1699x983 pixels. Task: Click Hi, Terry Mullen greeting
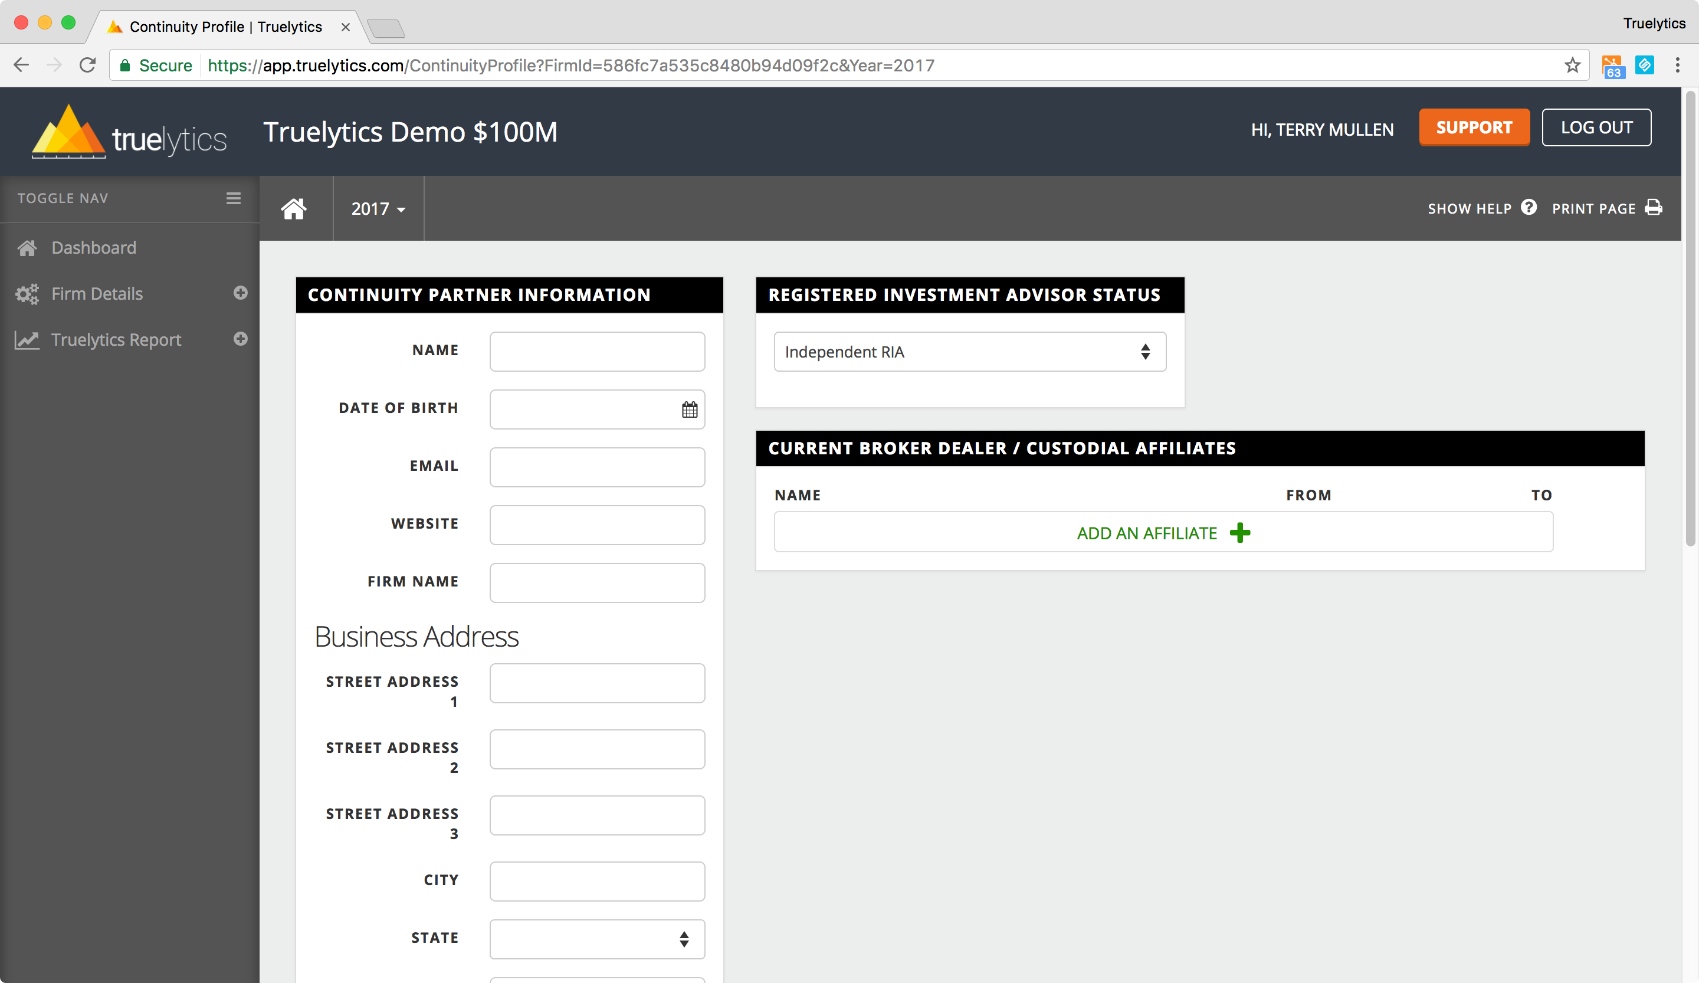1321,129
